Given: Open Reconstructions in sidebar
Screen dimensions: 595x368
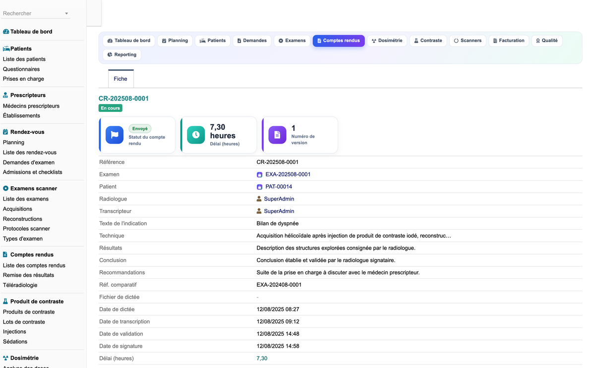Looking at the screenshot, I should [x=22, y=218].
